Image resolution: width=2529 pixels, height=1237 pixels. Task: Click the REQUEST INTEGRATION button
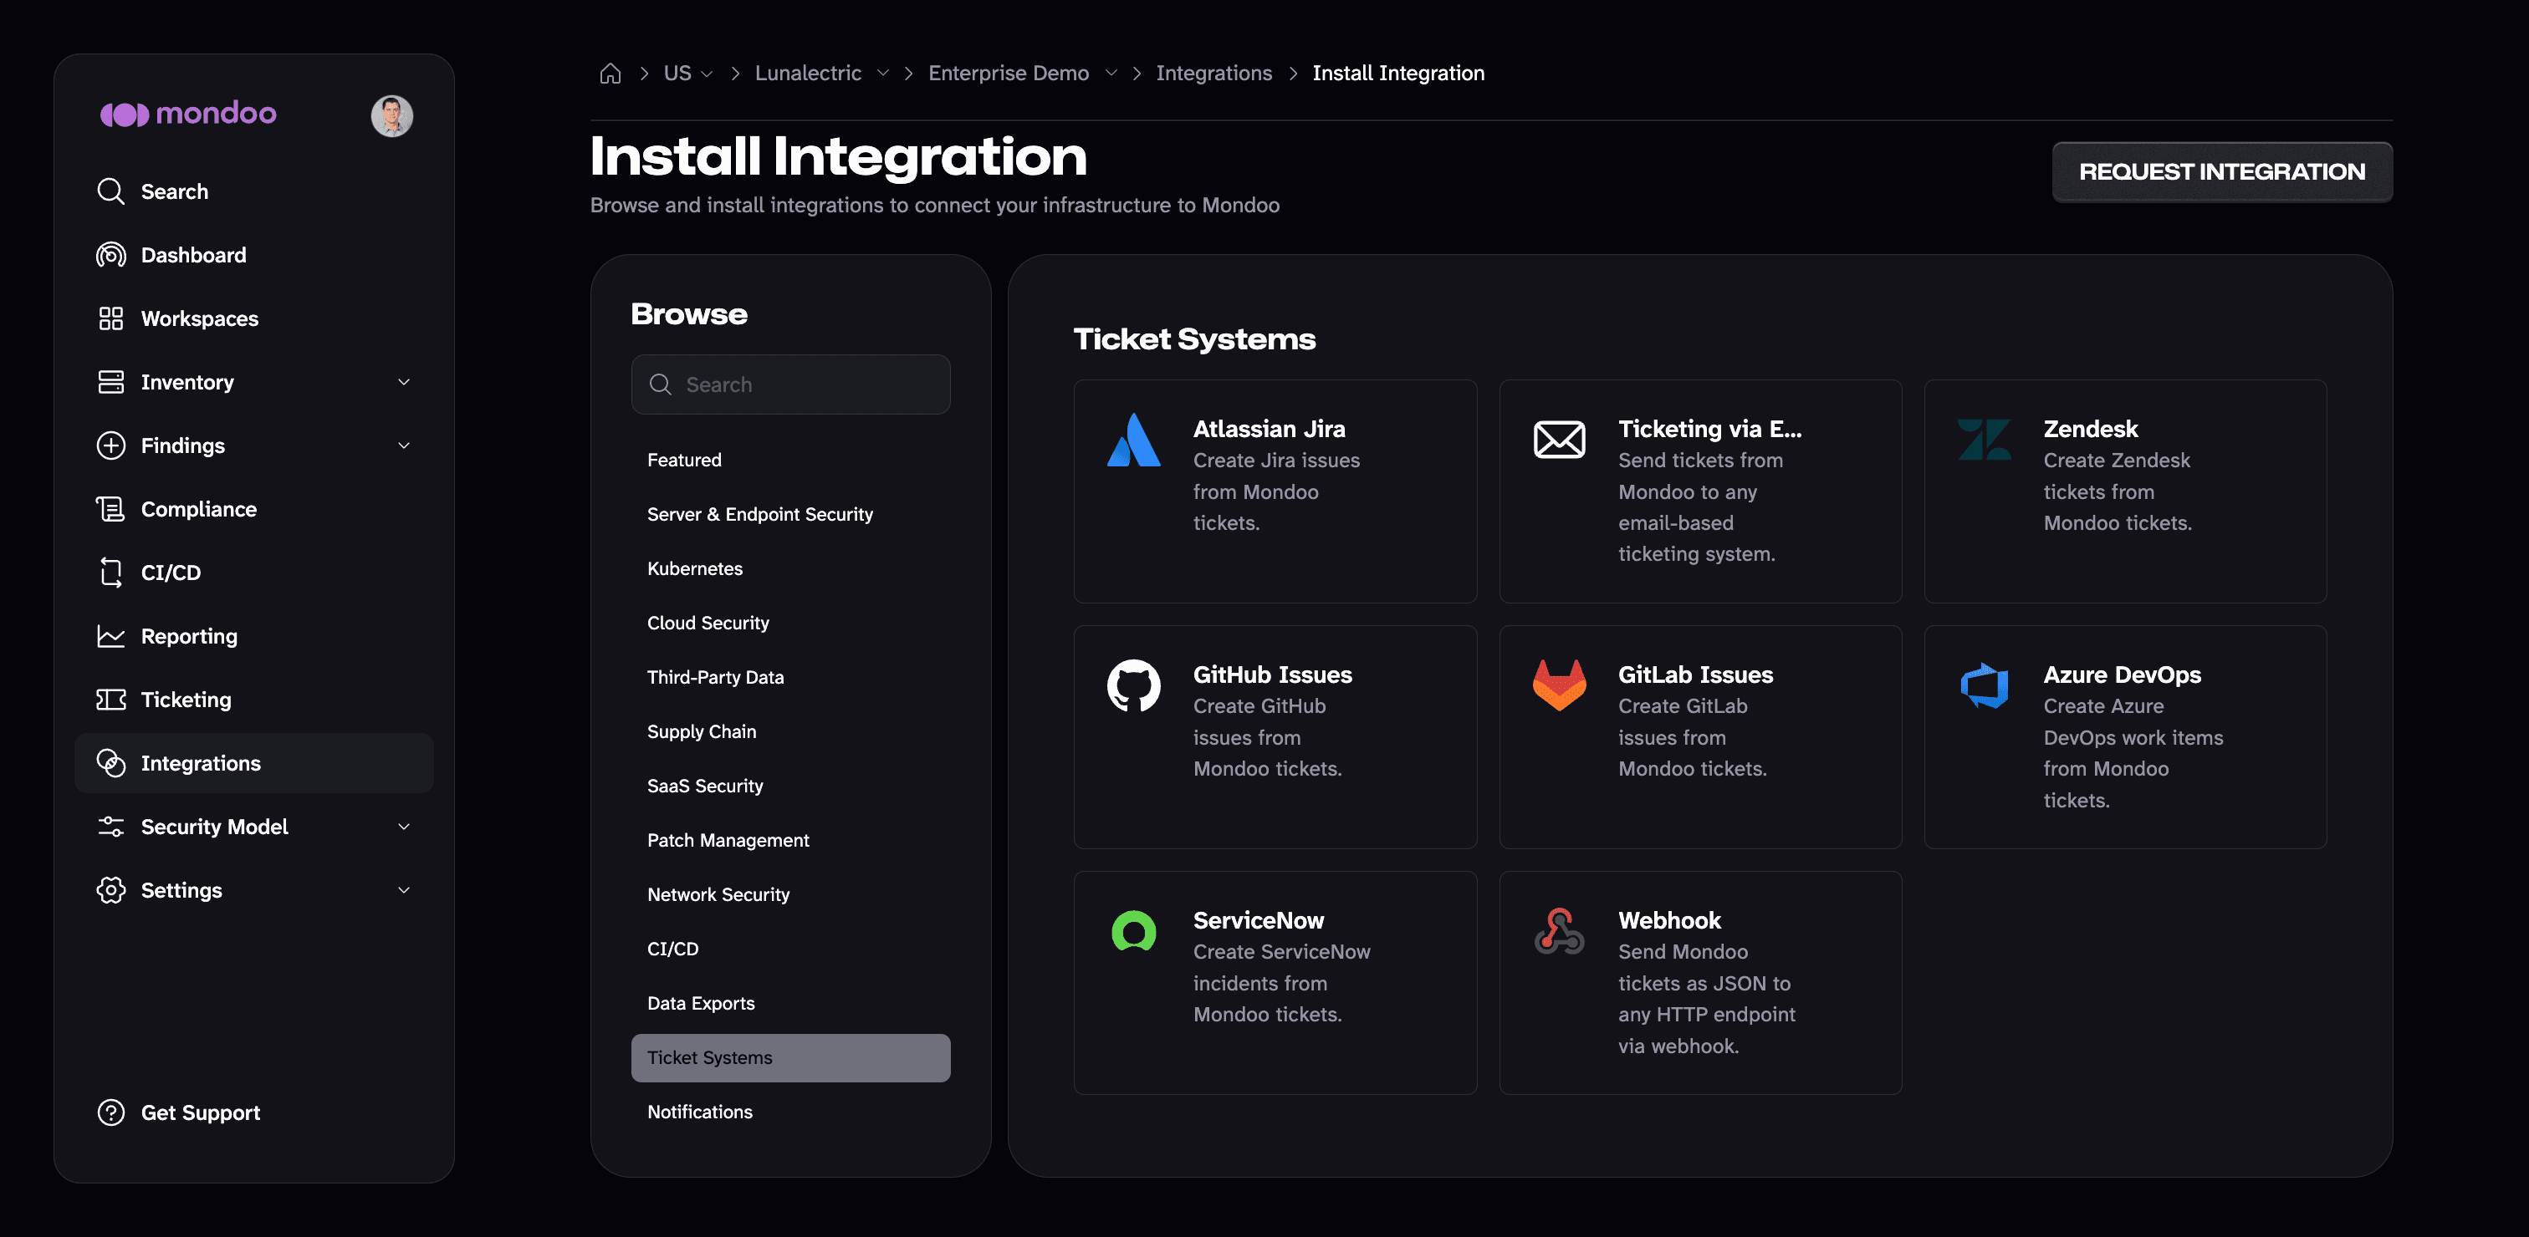tap(2222, 171)
